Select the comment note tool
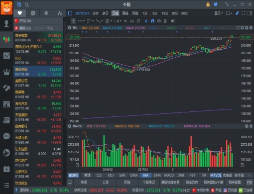 coord(138,21)
